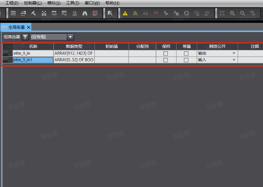This screenshot has width=263, height=187.
Task: Toggle 保持 checkbox for elite_9_in
Action: point(166,53)
